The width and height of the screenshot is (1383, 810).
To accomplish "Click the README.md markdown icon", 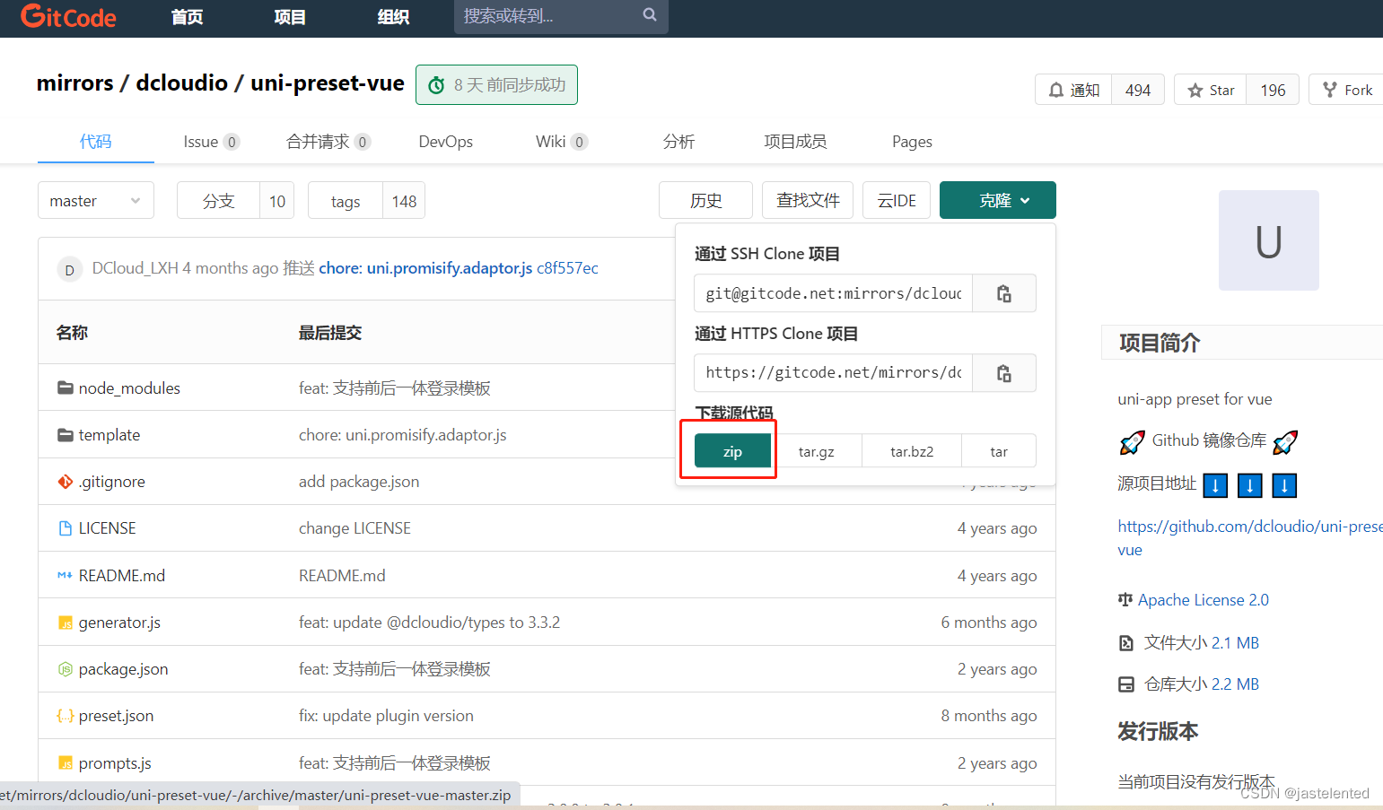I will [66, 575].
